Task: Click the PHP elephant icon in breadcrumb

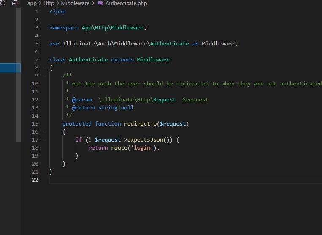Action: pos(100,3)
